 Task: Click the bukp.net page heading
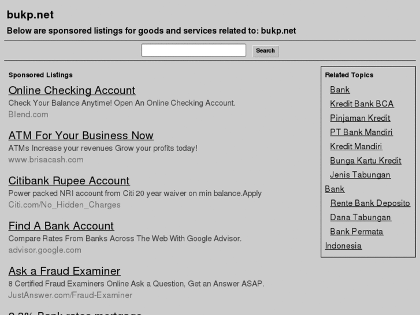[30, 15]
